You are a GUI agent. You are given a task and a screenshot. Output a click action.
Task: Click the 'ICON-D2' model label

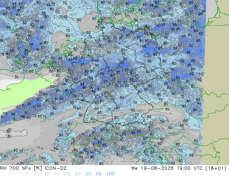[56, 168]
